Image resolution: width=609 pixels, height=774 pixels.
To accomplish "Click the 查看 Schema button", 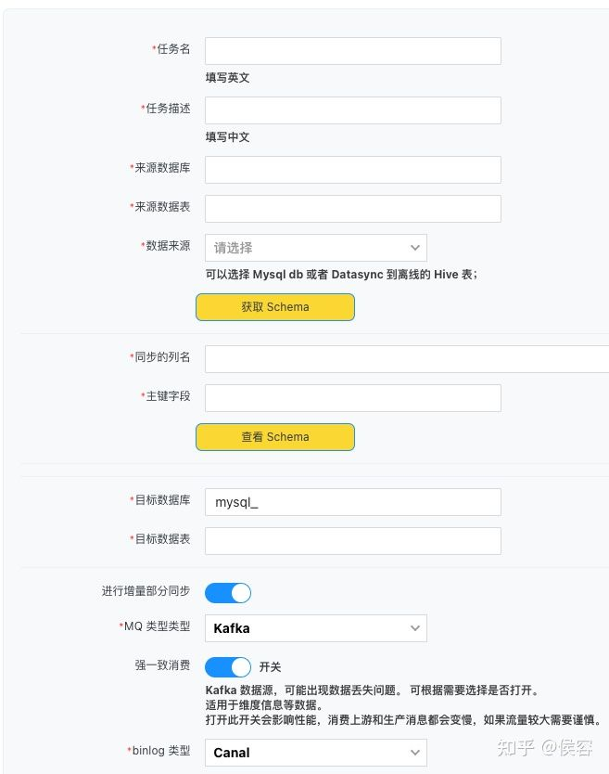I will tap(275, 437).
